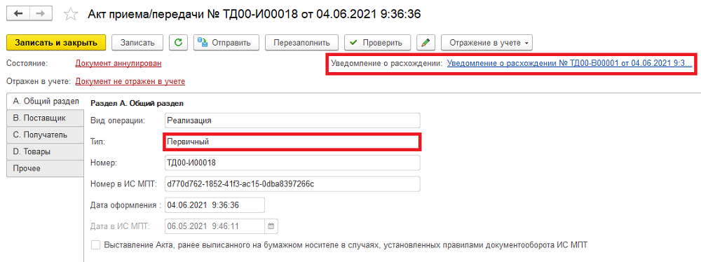Click the Перезаполнить button

coord(301,43)
